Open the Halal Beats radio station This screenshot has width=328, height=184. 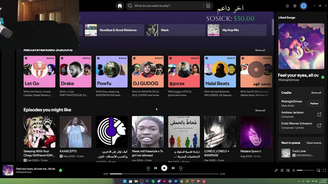coord(220,72)
